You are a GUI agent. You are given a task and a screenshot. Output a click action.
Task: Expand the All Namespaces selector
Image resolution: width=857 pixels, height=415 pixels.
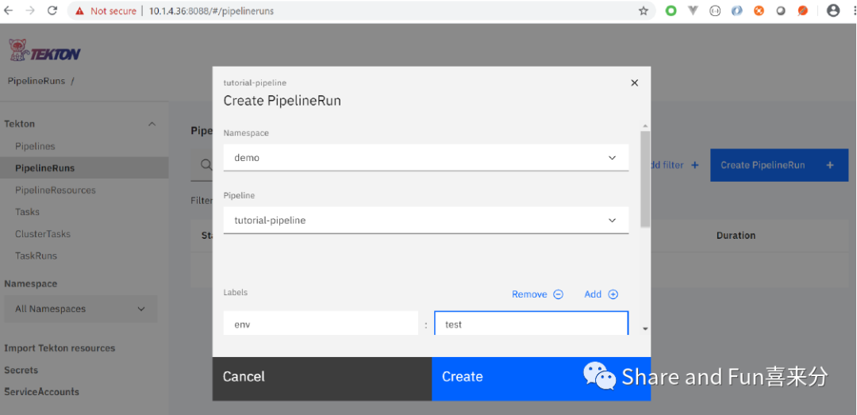(78, 309)
